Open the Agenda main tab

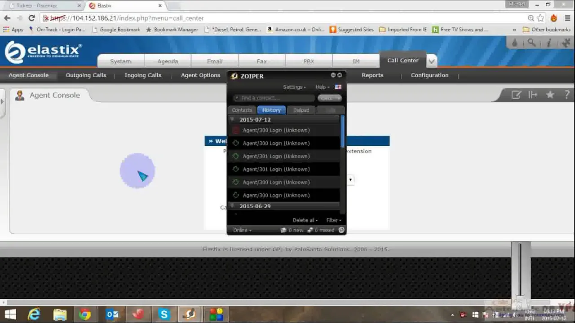coord(168,61)
